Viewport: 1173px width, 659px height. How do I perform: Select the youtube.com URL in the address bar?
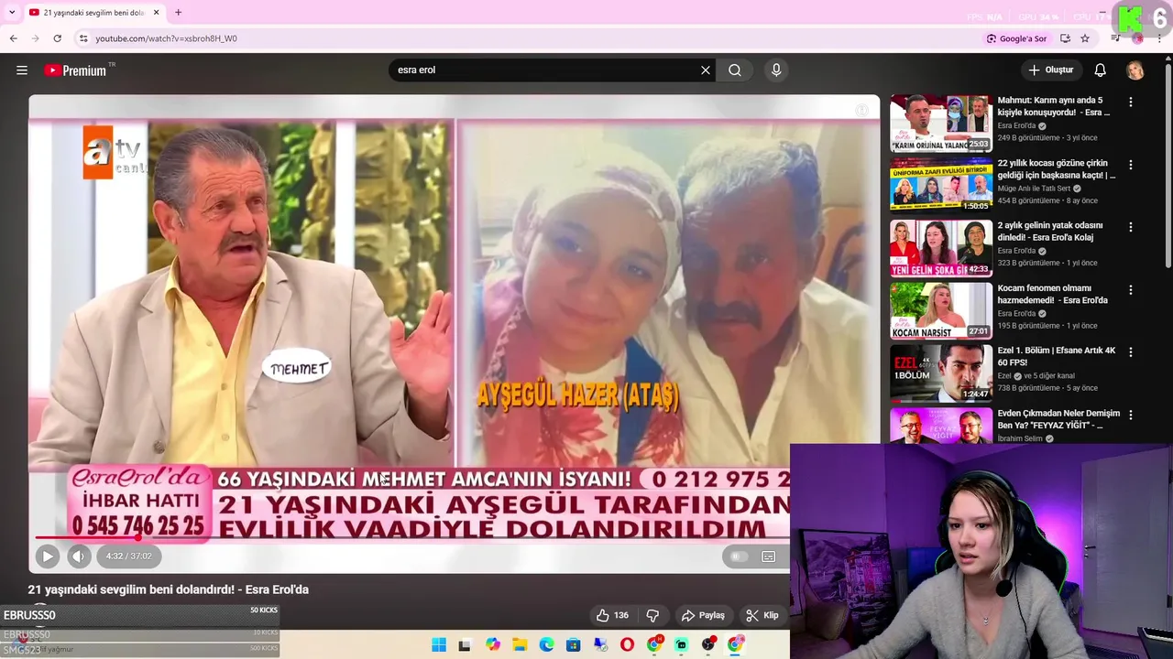click(166, 38)
